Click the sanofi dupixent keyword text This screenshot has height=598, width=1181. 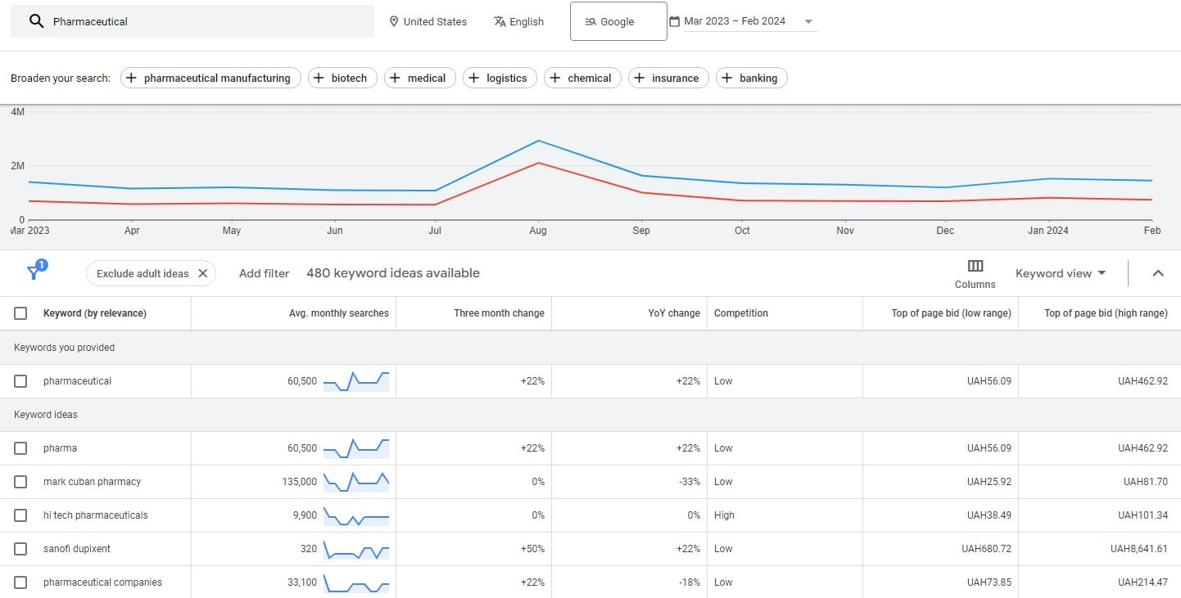tap(77, 549)
